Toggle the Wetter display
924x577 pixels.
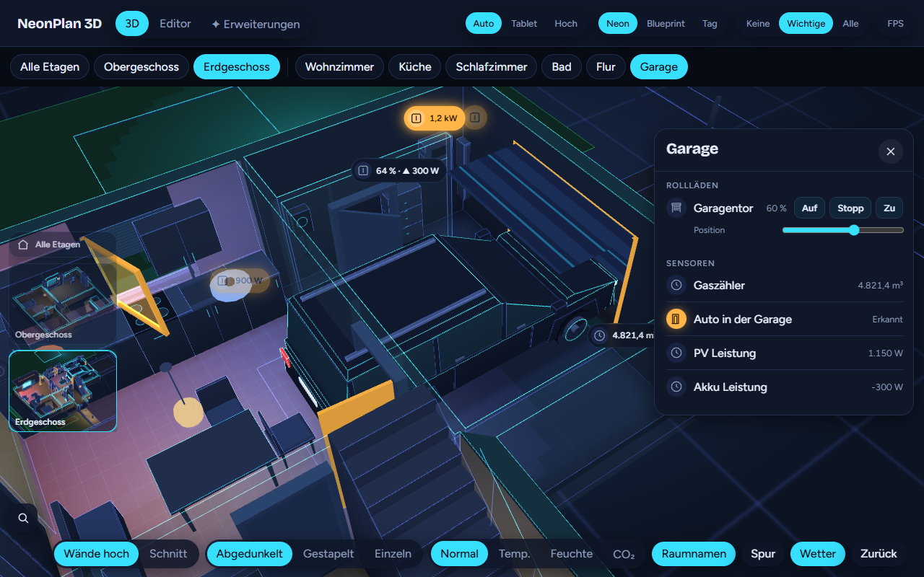[x=818, y=554]
